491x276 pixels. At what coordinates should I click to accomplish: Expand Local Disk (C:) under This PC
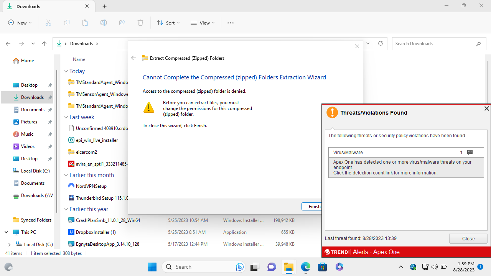pos(9,245)
